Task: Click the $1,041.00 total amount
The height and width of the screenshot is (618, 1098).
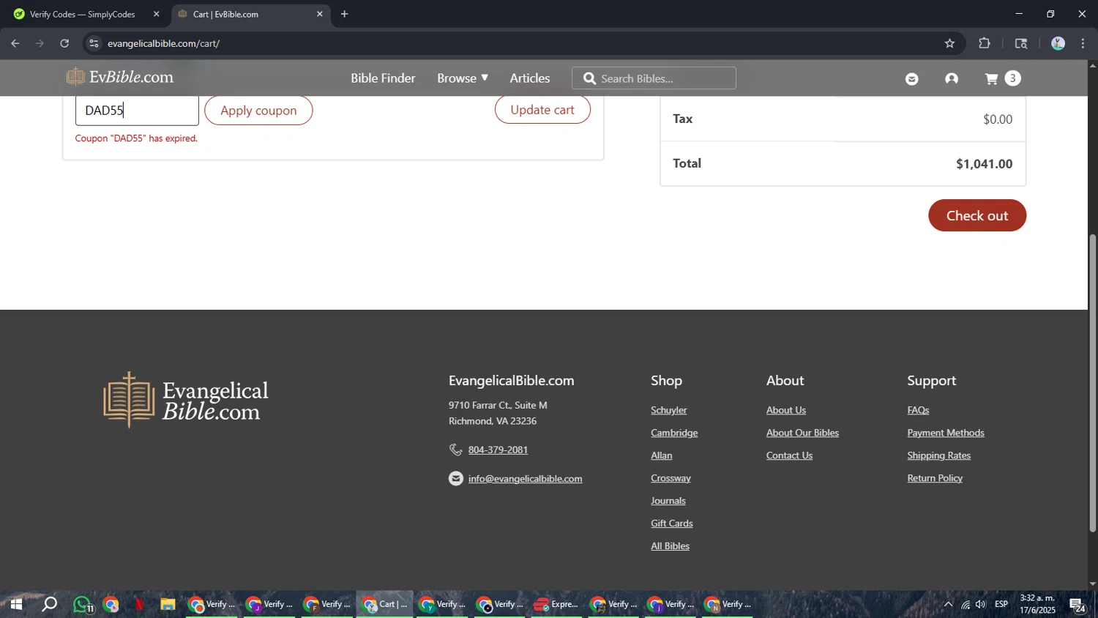Action: click(x=984, y=164)
